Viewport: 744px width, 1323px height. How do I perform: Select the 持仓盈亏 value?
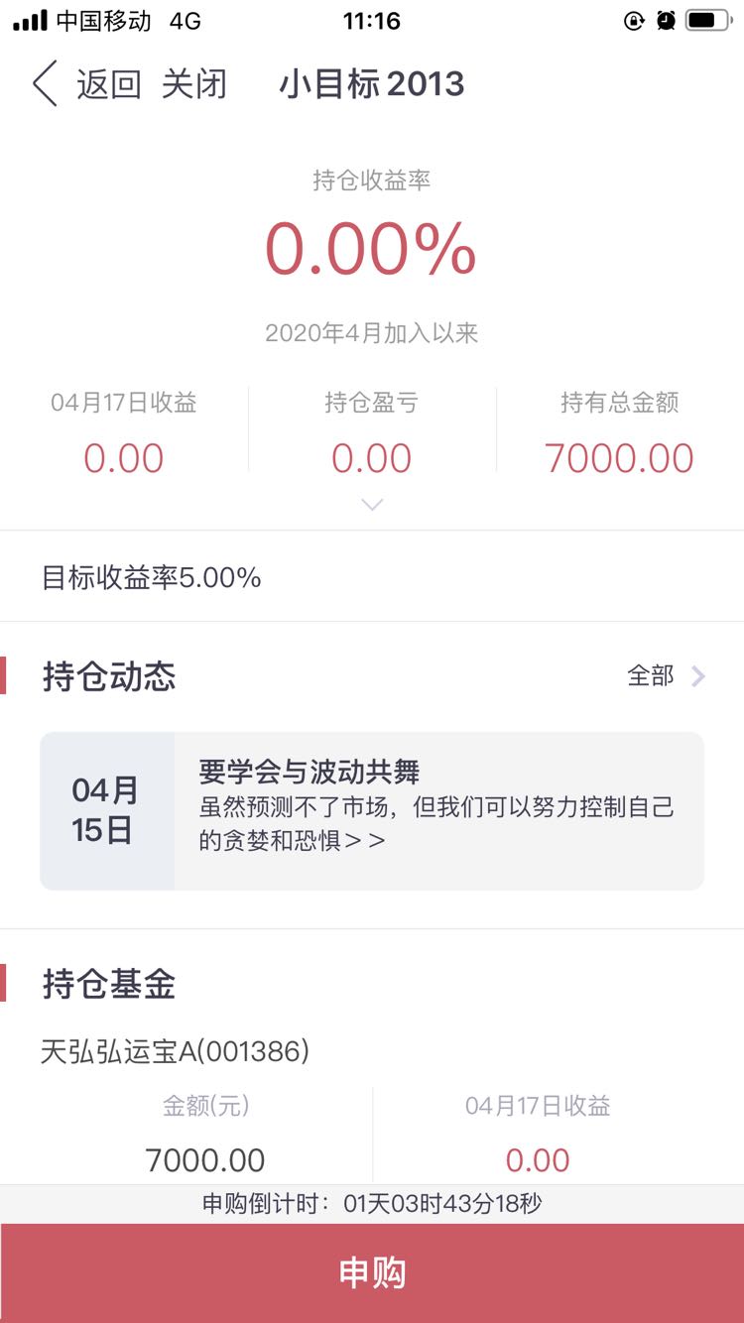(372, 458)
